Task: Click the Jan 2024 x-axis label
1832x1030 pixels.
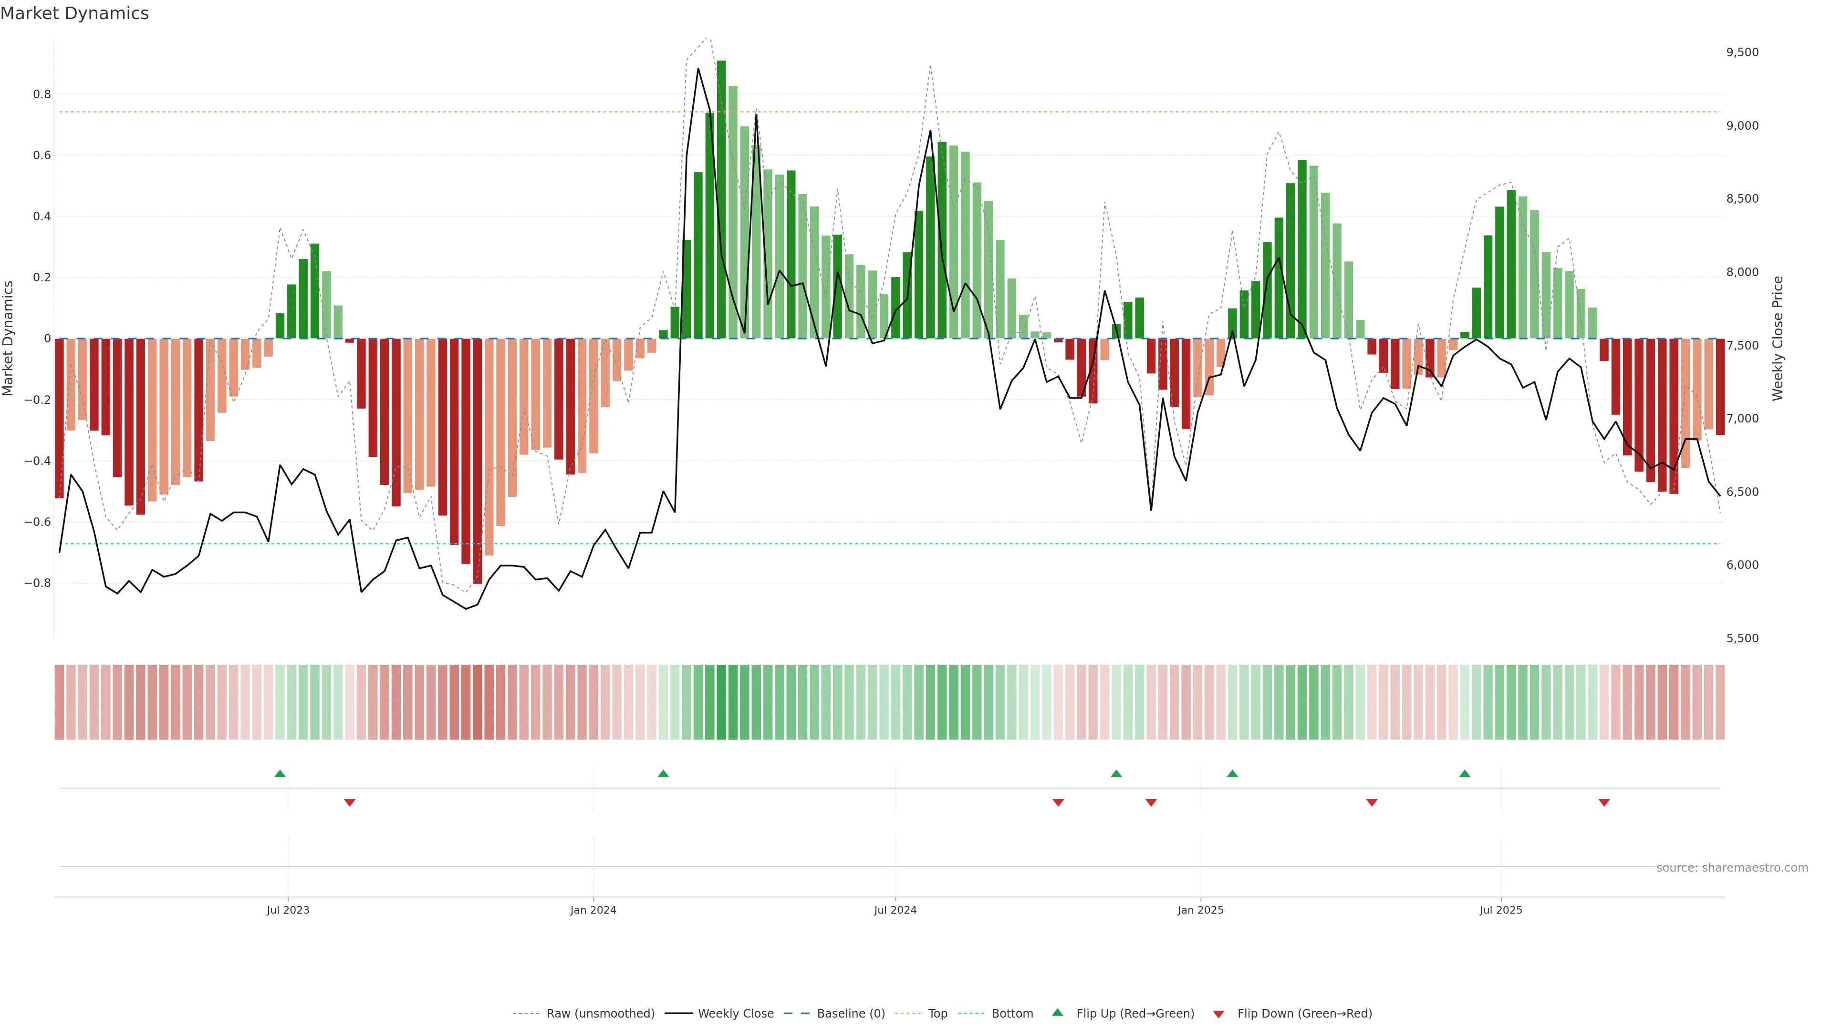Action: [593, 910]
